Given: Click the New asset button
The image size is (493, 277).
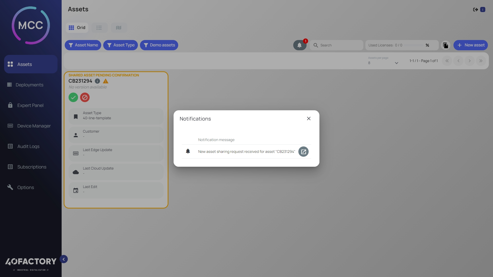Looking at the screenshot, I should coord(470,45).
